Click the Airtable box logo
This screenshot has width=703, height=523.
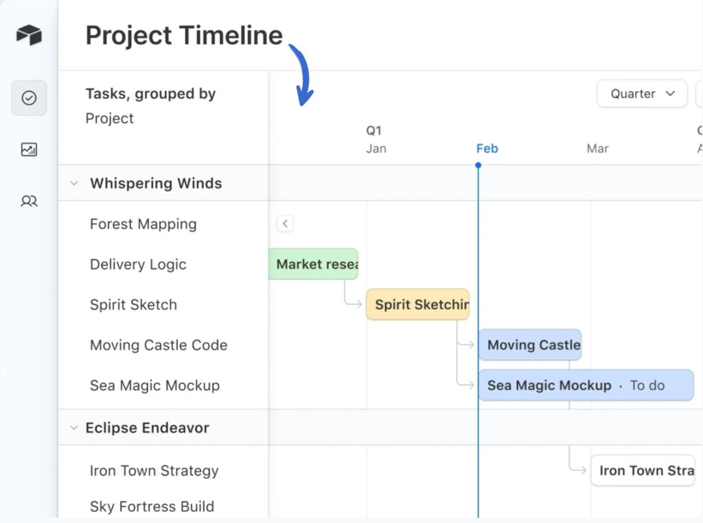coord(29,35)
